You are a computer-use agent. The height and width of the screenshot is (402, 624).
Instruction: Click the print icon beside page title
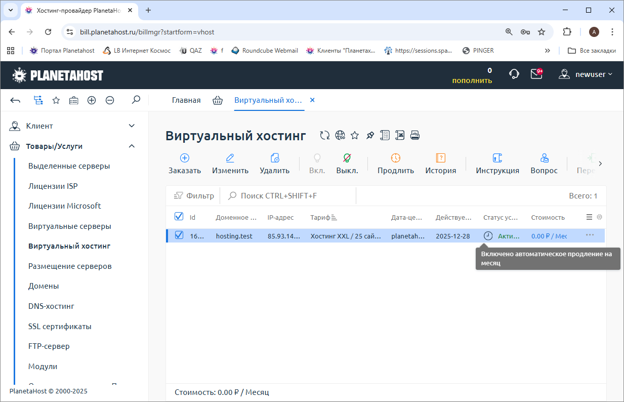click(415, 135)
